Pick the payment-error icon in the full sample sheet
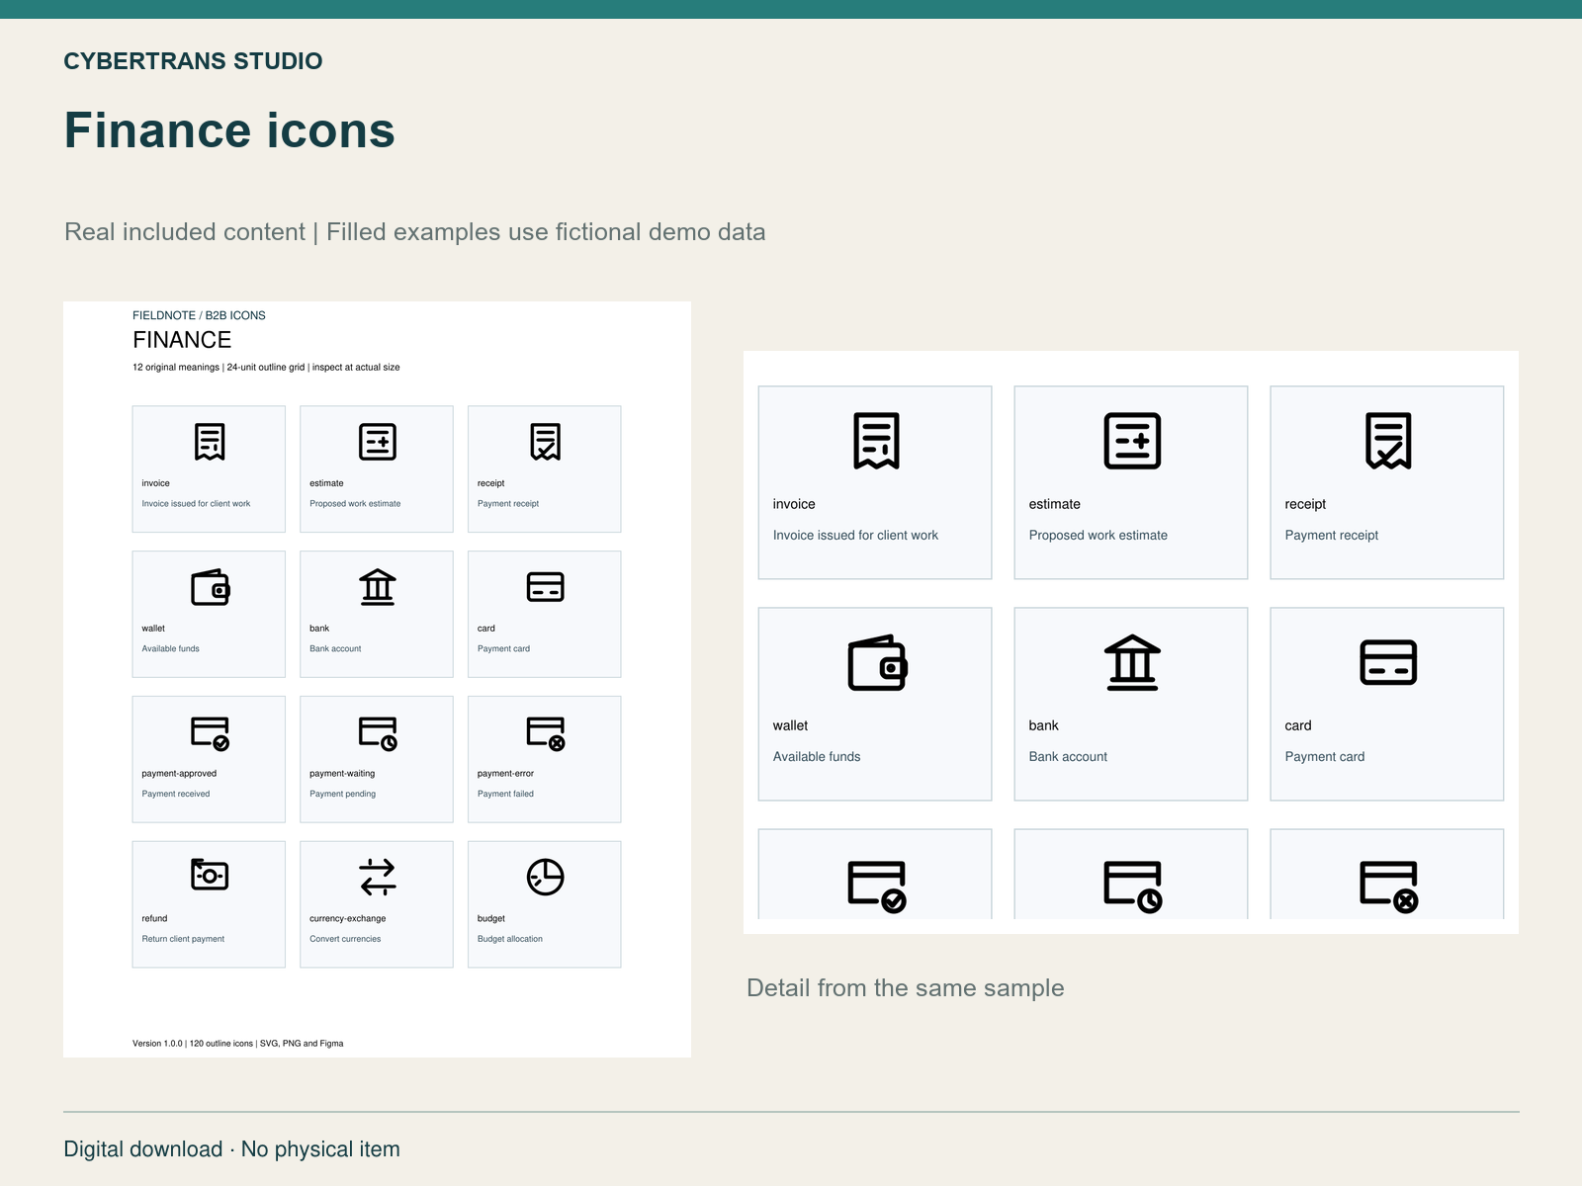This screenshot has height=1186, width=1582. 546,733
